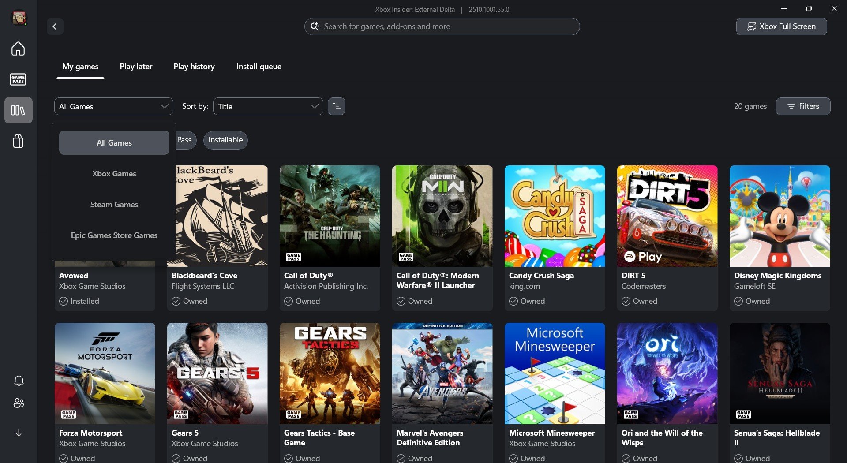Open the downloads arrow icon
The image size is (847, 463).
[x=19, y=433]
